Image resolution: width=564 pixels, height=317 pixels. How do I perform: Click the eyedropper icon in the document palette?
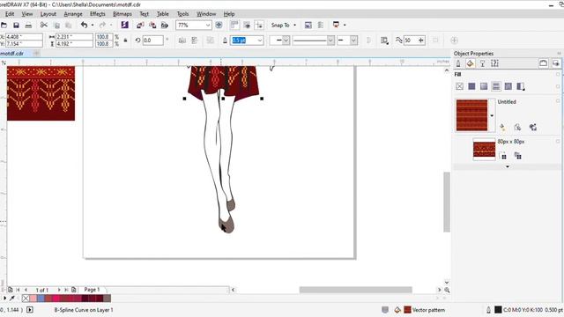tap(12, 299)
